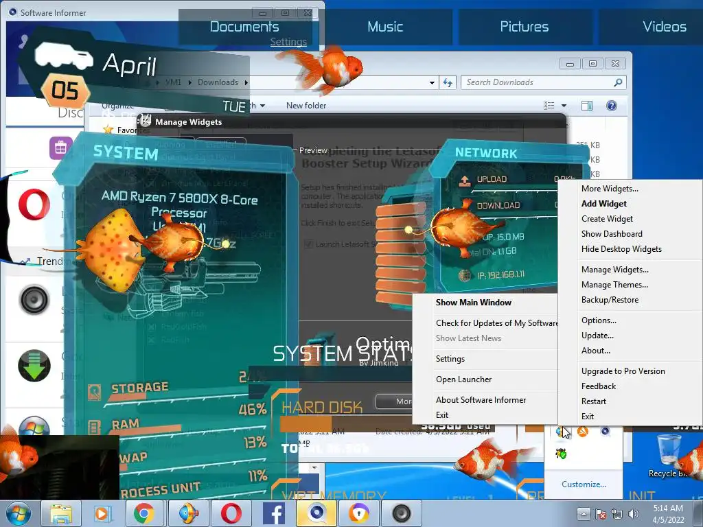Open the Start menu orb

(x=19, y=513)
